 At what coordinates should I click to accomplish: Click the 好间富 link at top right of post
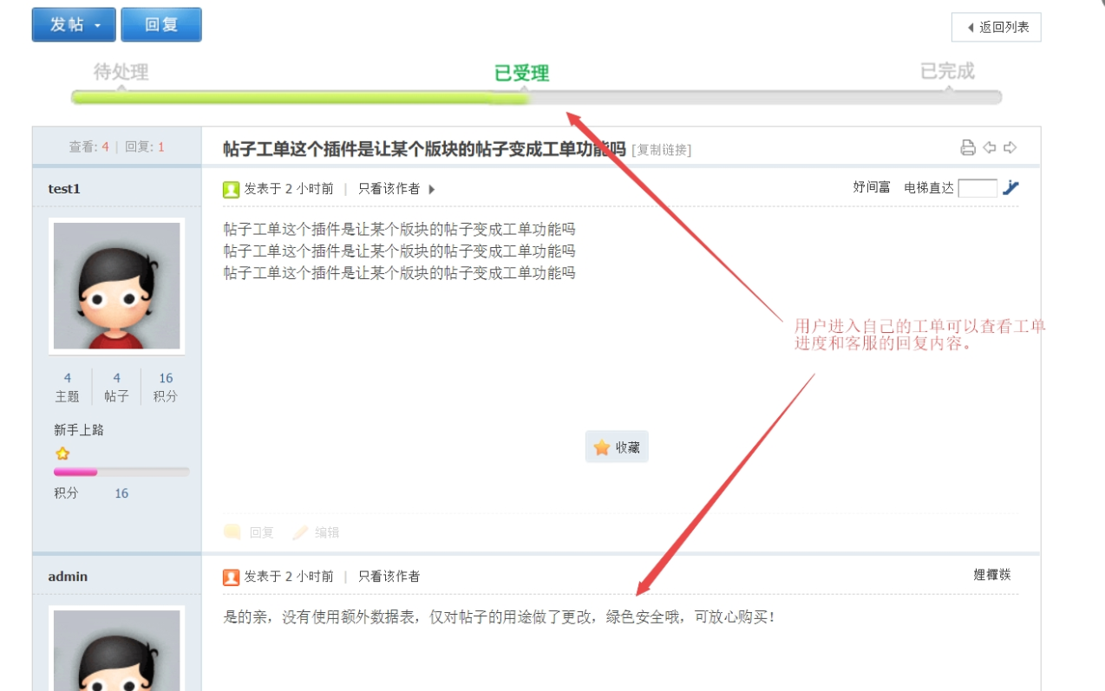click(x=872, y=187)
